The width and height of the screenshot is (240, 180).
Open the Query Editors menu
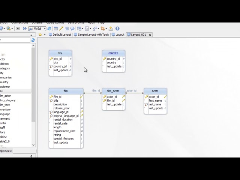(x=55, y=22)
